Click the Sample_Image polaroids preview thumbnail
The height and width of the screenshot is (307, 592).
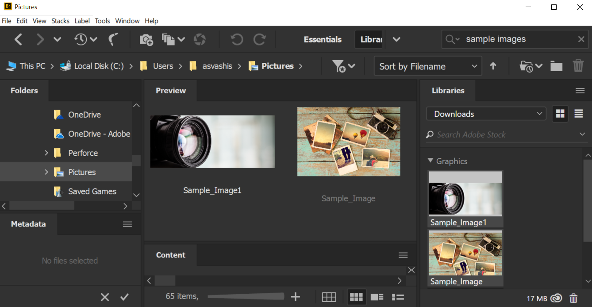pyautogui.click(x=349, y=142)
